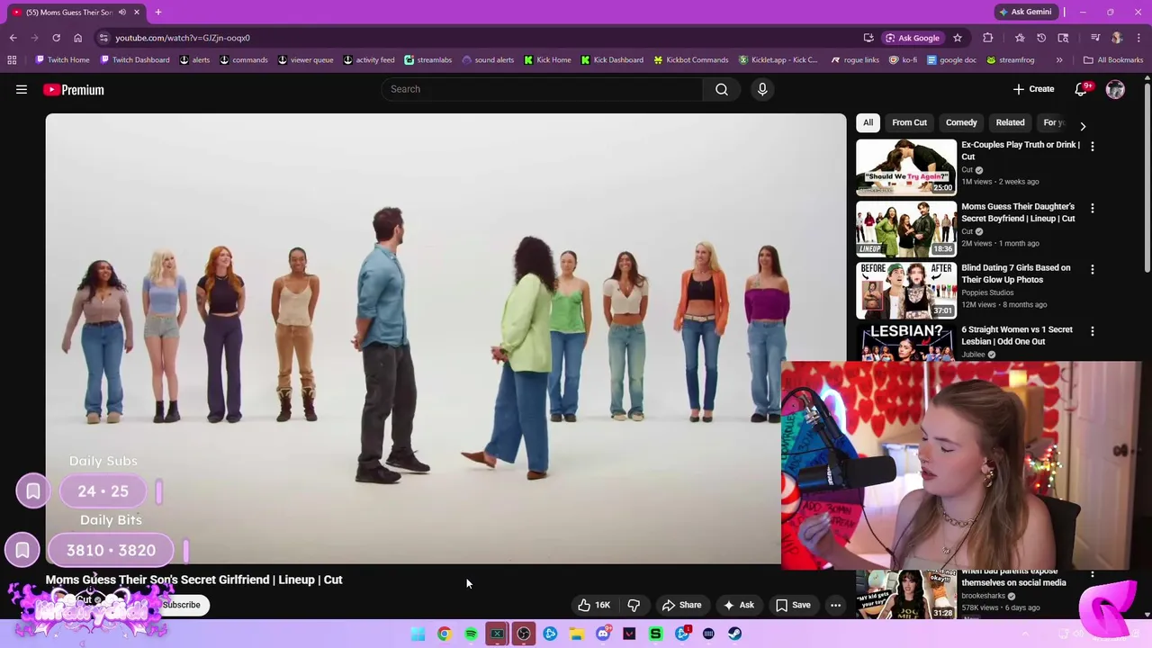Open the YouTube account avatar menu
The height and width of the screenshot is (648, 1152).
click(x=1115, y=89)
